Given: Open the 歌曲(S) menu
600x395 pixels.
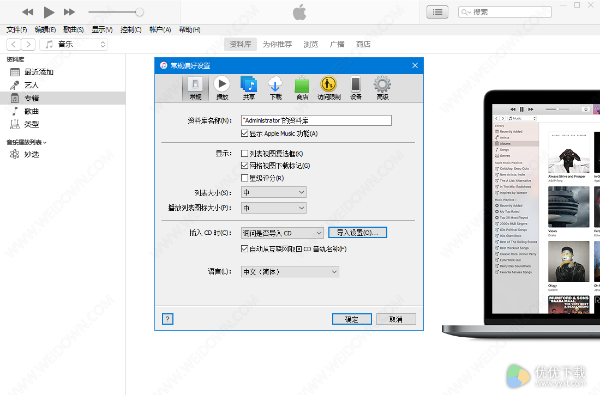Looking at the screenshot, I should coord(74,30).
